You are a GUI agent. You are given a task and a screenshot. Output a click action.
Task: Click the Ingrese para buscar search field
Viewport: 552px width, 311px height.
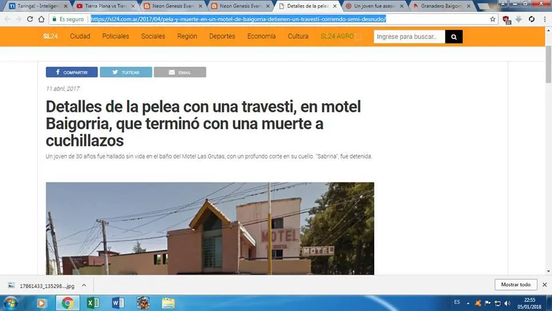click(409, 37)
